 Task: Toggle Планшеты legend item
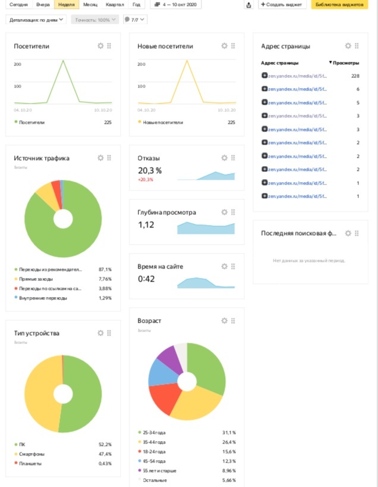pos(28,463)
